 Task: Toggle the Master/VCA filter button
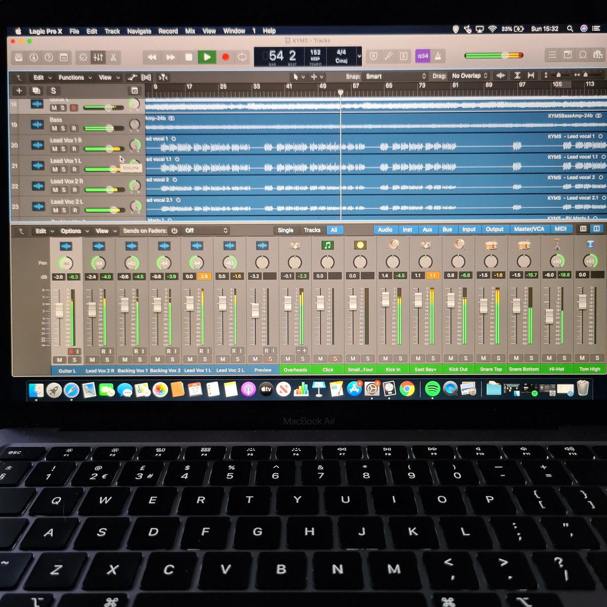coord(529,229)
